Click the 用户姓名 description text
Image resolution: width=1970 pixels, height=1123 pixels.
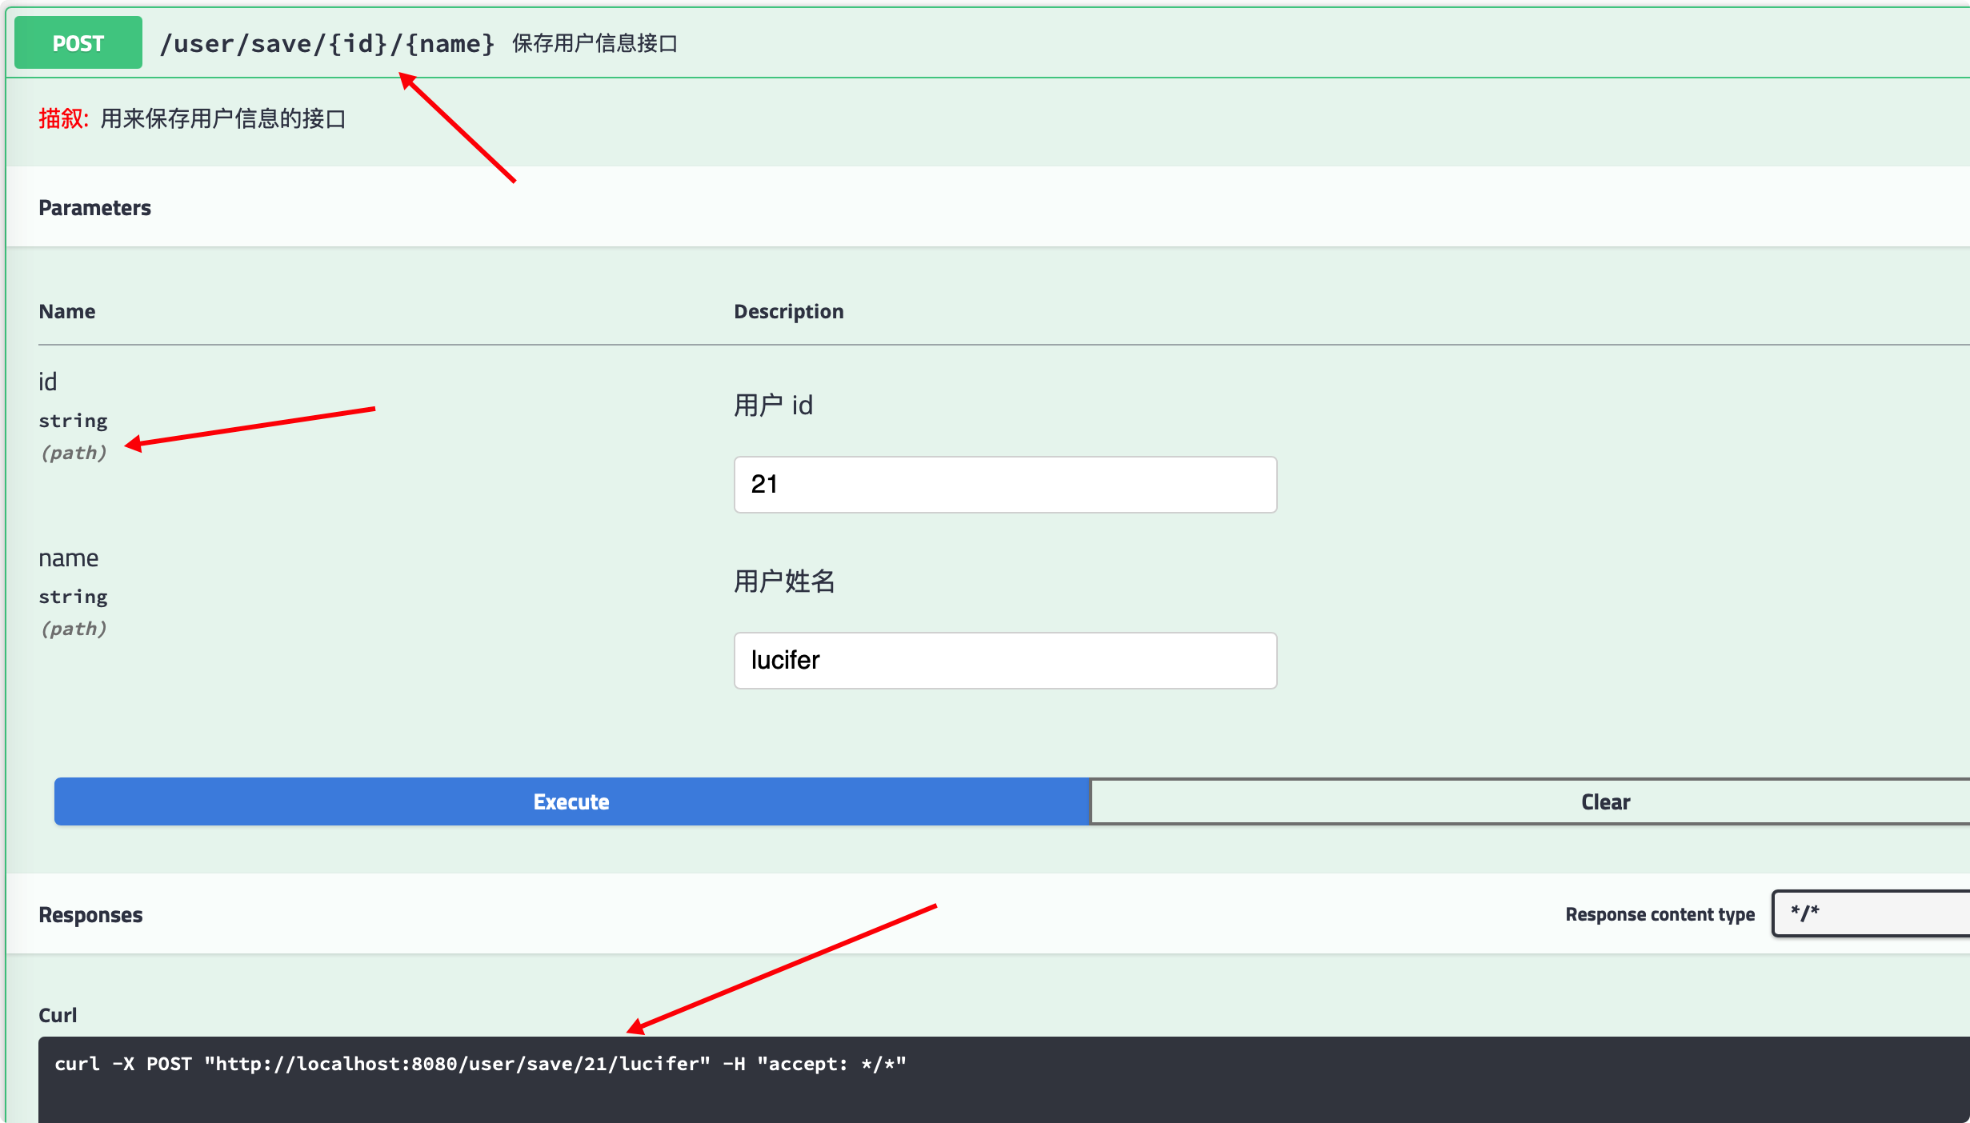point(784,581)
